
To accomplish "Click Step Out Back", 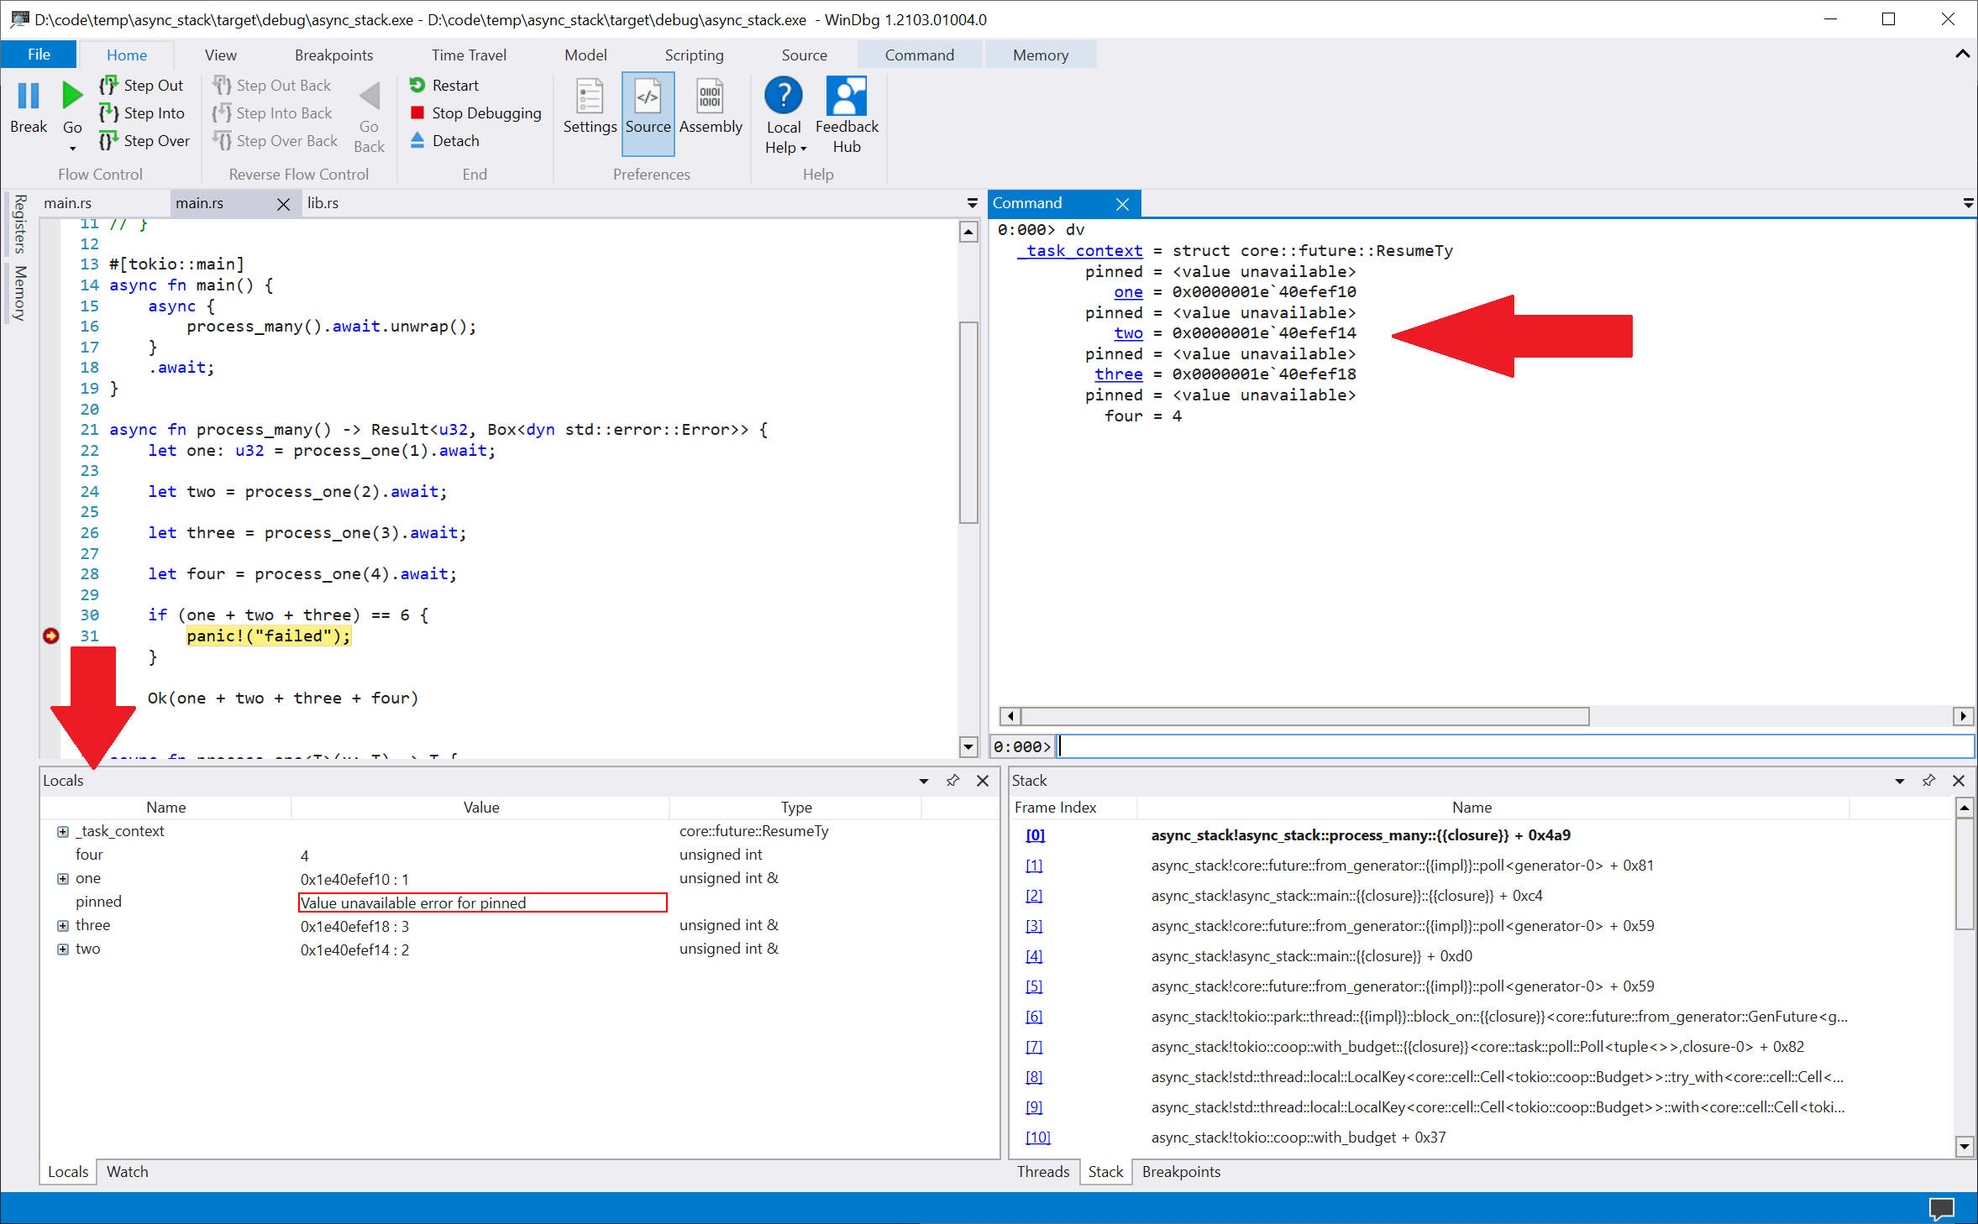I will (272, 85).
